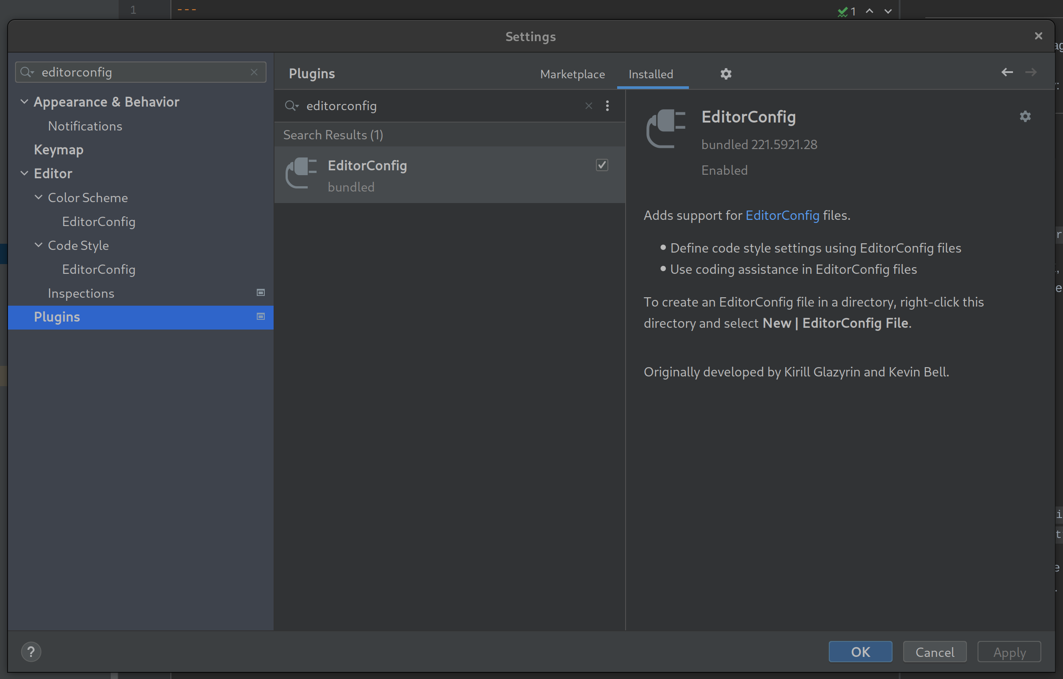The height and width of the screenshot is (679, 1063).
Task: Click the Cancel button
Action: point(934,652)
